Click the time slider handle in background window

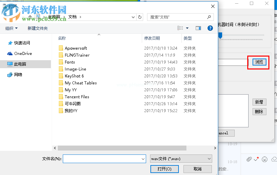[220, 35]
